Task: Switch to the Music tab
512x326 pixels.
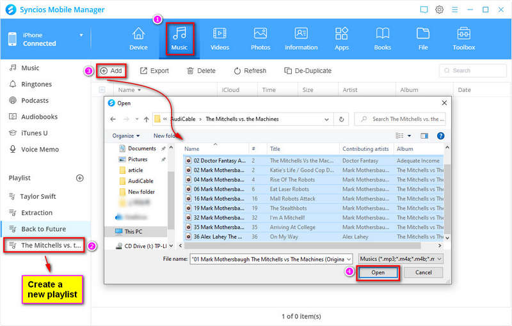Action: click(179, 39)
